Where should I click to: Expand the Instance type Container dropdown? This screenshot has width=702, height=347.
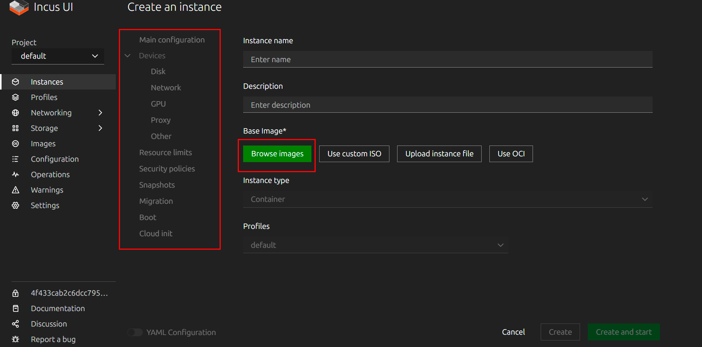point(448,199)
